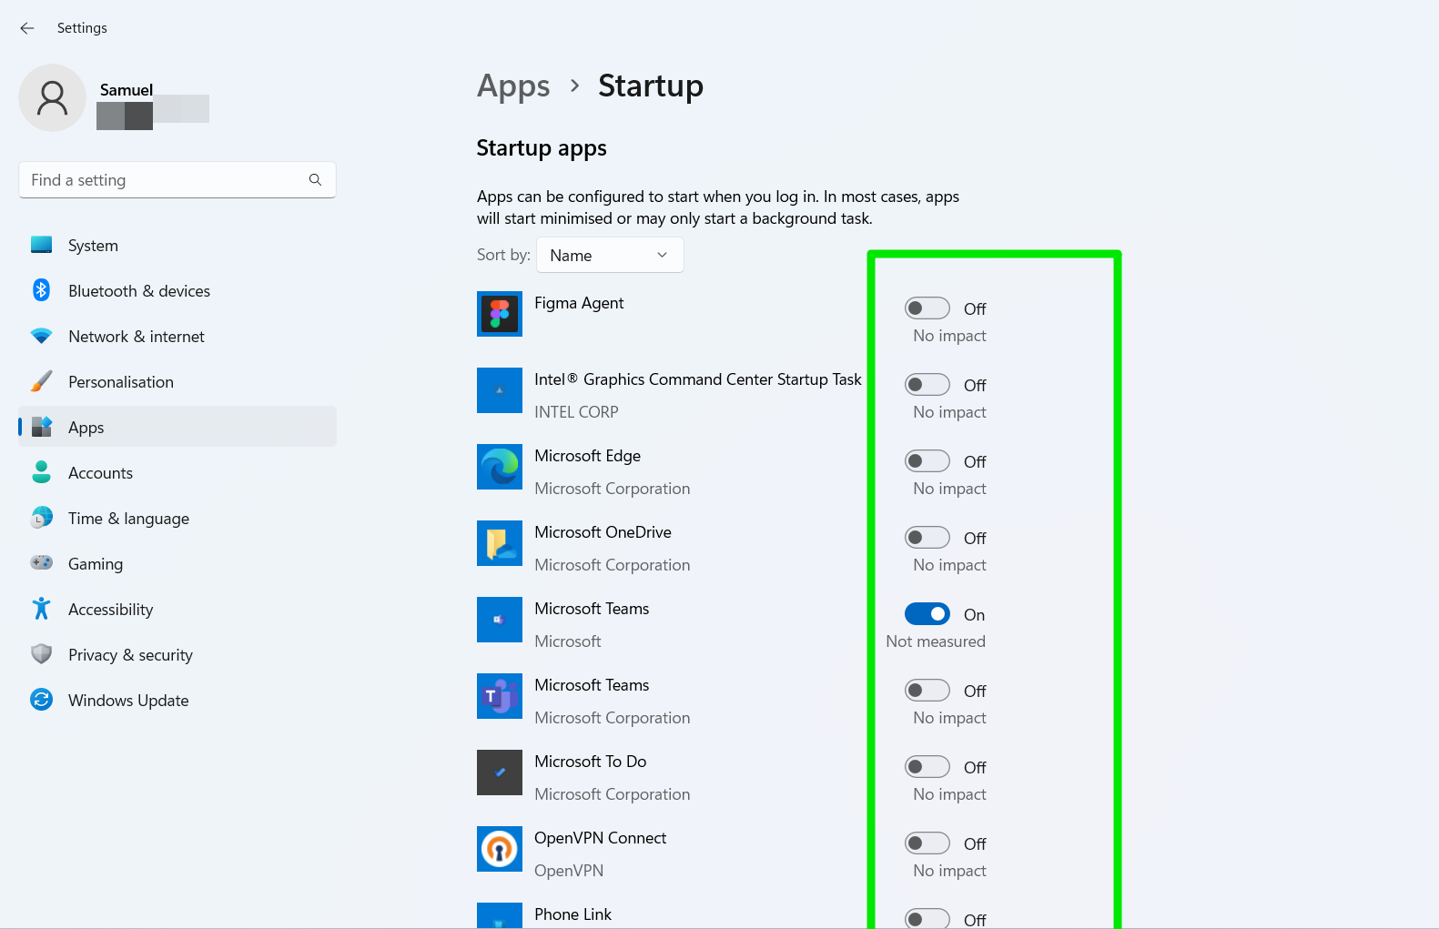The width and height of the screenshot is (1439, 929).
Task: Click the OpenVPN Connect app icon
Action: click(499, 849)
